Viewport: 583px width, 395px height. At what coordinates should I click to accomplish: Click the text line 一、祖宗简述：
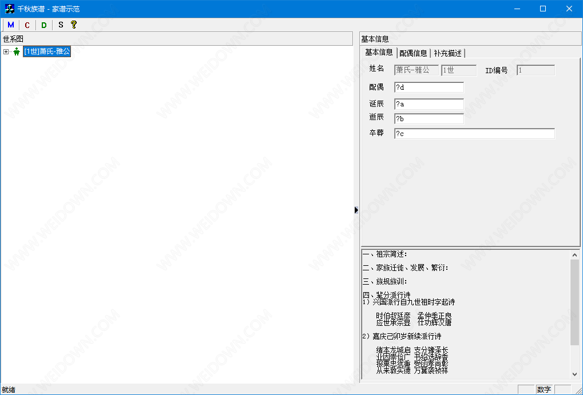[385, 254]
